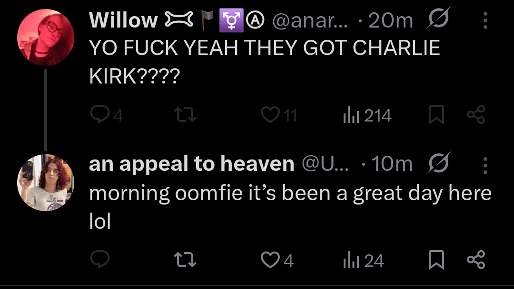Share Willow's post
Viewport: 514px width, 289px height.
point(475,115)
